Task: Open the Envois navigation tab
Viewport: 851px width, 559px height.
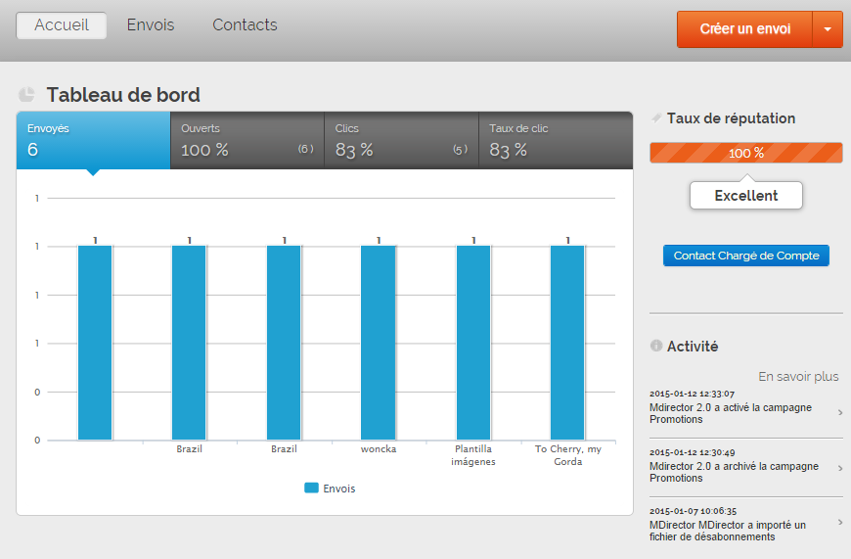Action: (151, 25)
